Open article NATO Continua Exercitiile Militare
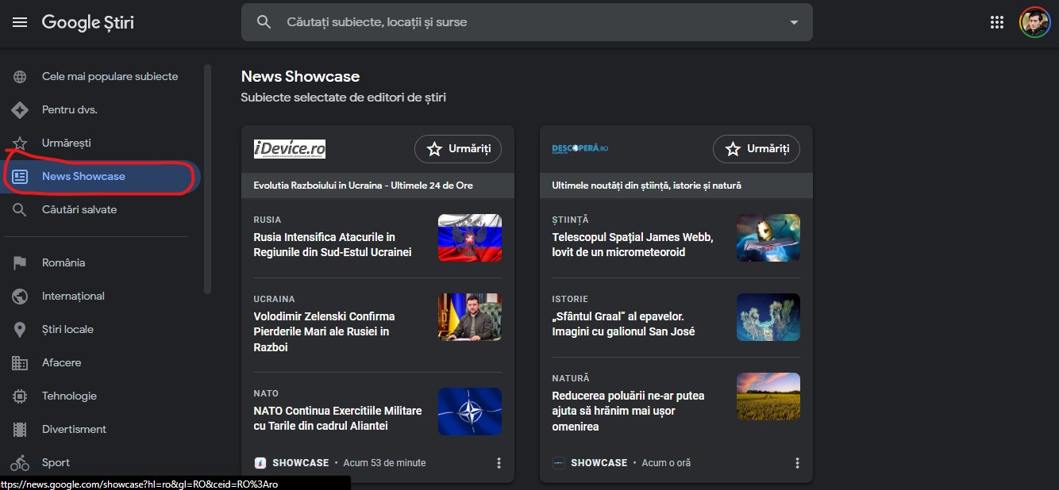This screenshot has width=1059, height=490. coord(337,419)
